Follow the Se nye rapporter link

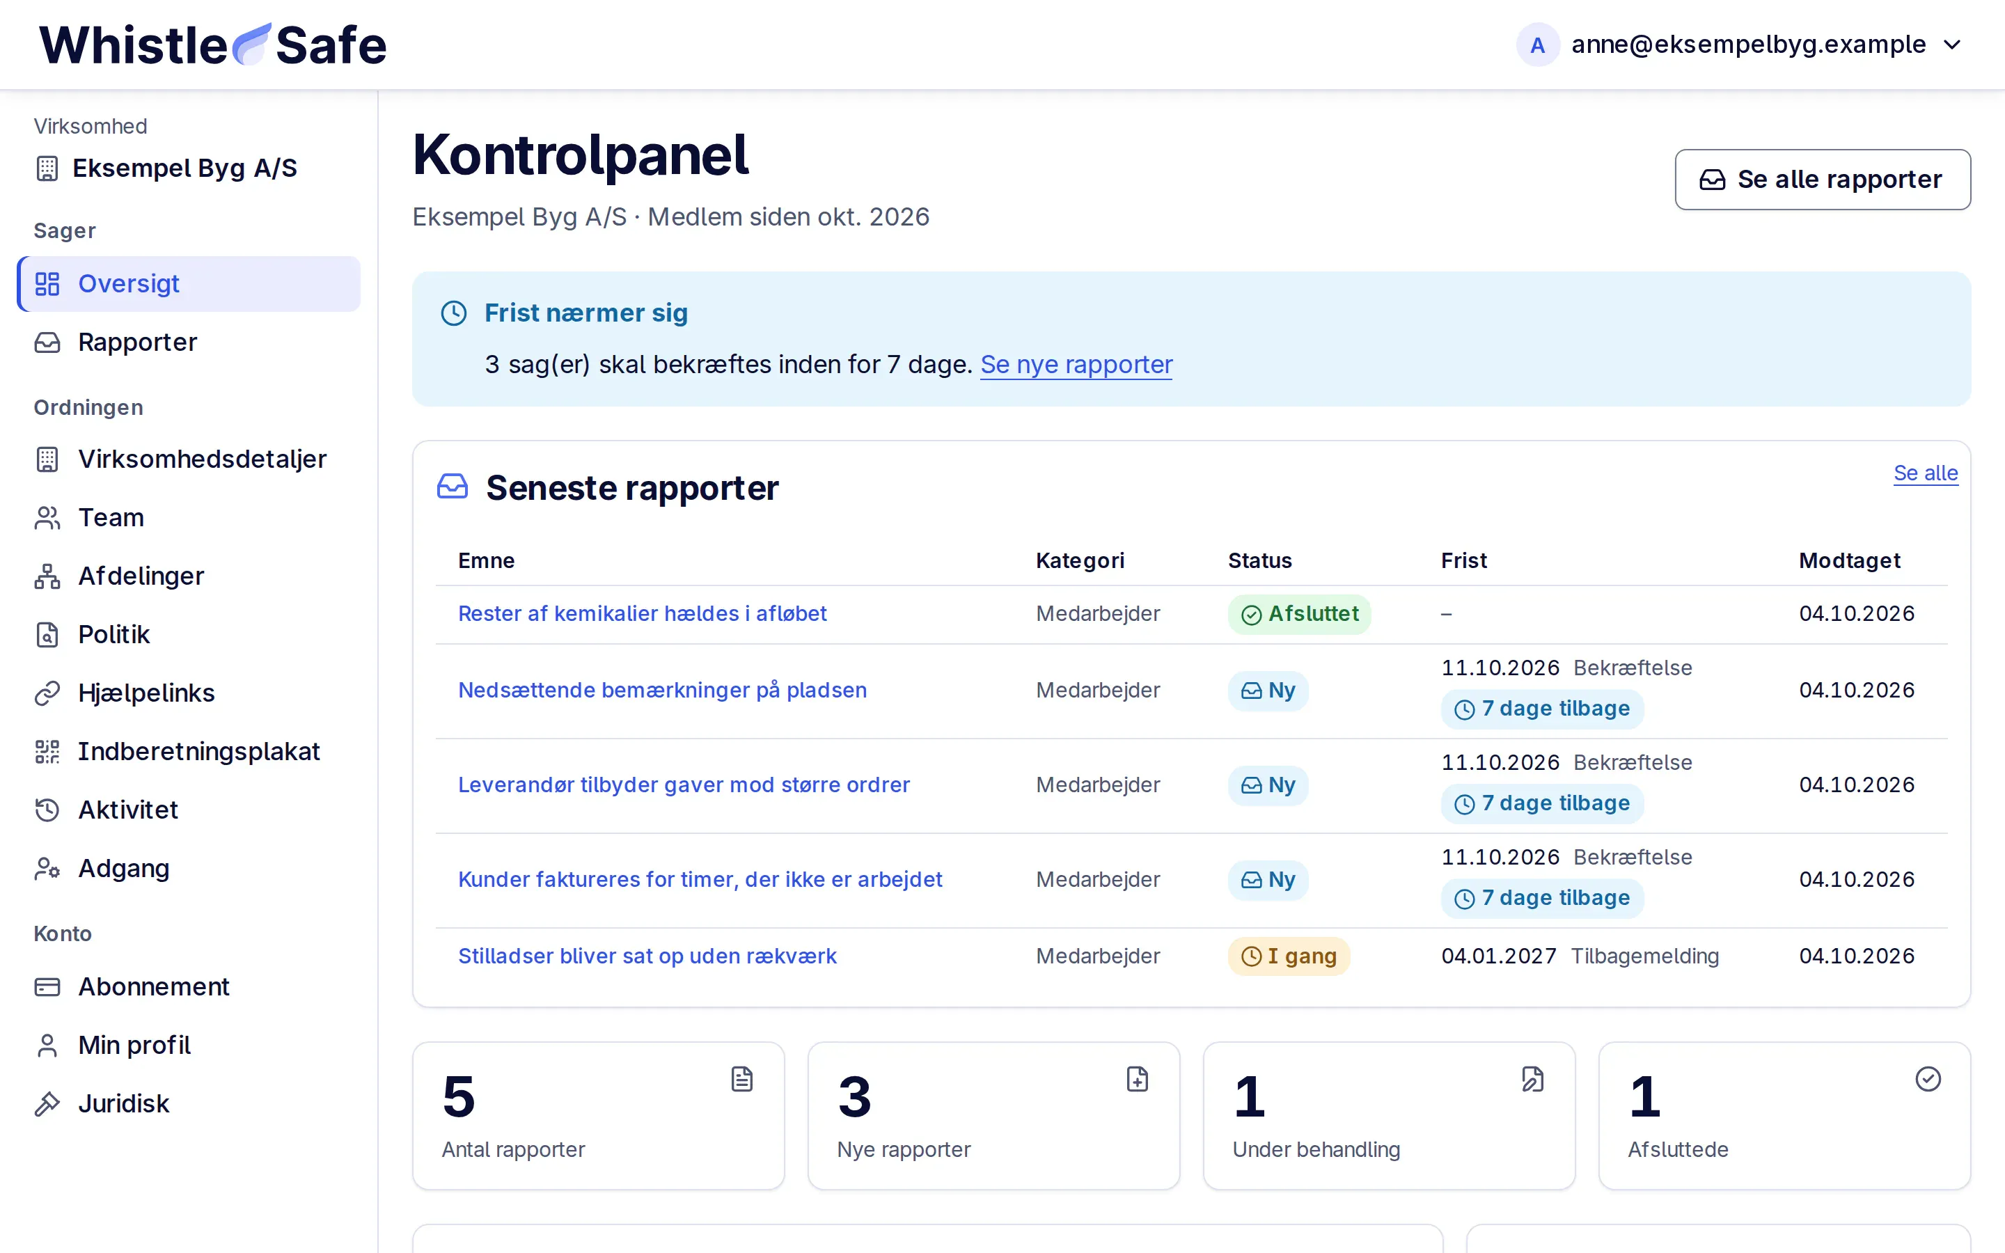pos(1076,365)
